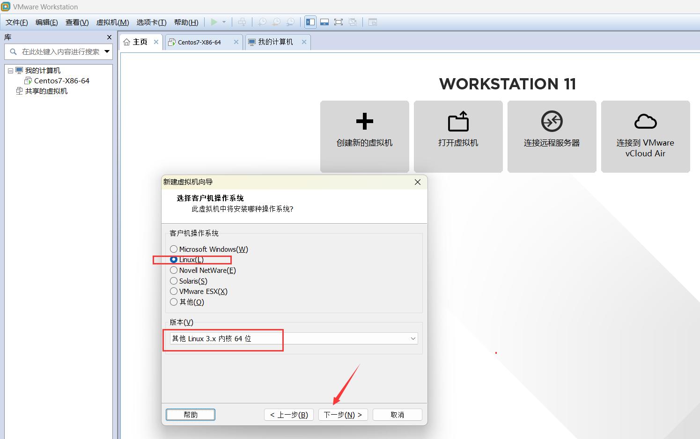
Task: Click the home icon on 主页 tab
Action: point(127,42)
